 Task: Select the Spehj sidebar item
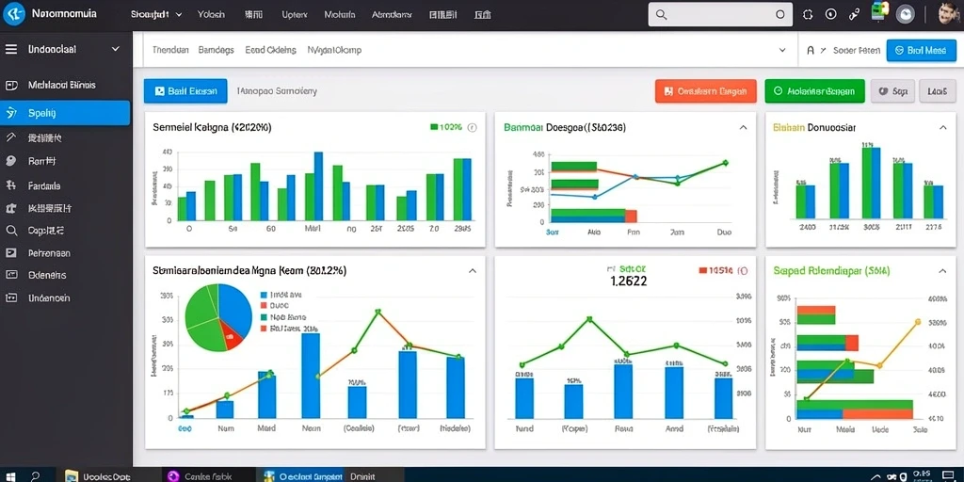65,113
